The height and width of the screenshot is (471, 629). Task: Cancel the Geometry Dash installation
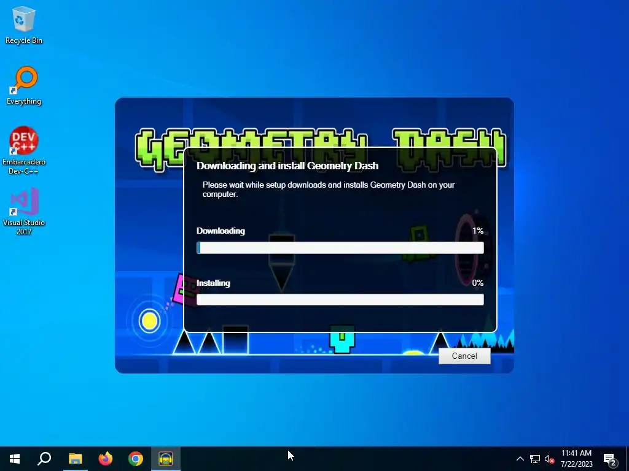tap(464, 356)
